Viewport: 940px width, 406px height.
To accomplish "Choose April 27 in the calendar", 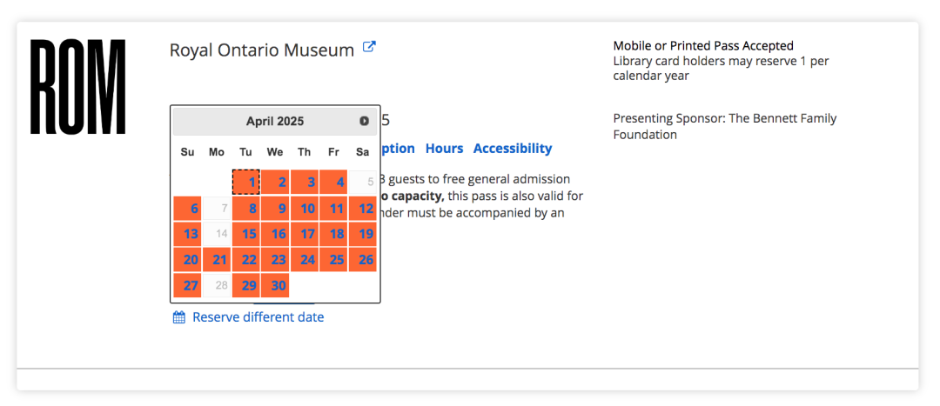I will 188,286.
